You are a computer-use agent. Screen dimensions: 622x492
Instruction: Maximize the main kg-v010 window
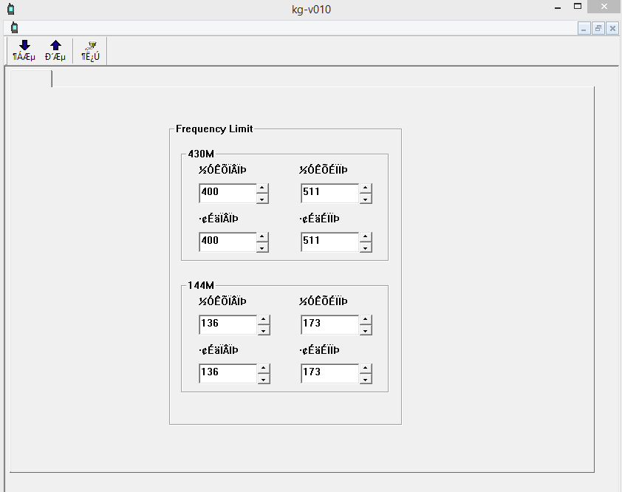point(578,6)
